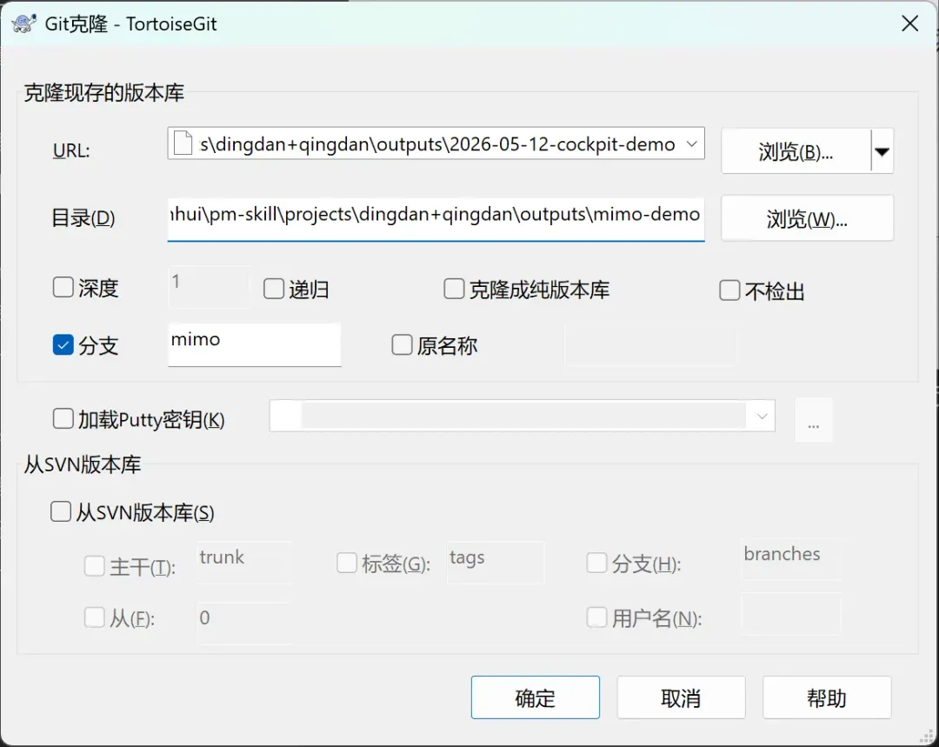Focus the 目录(D) directory text field
The image size is (939, 747).
click(x=436, y=218)
